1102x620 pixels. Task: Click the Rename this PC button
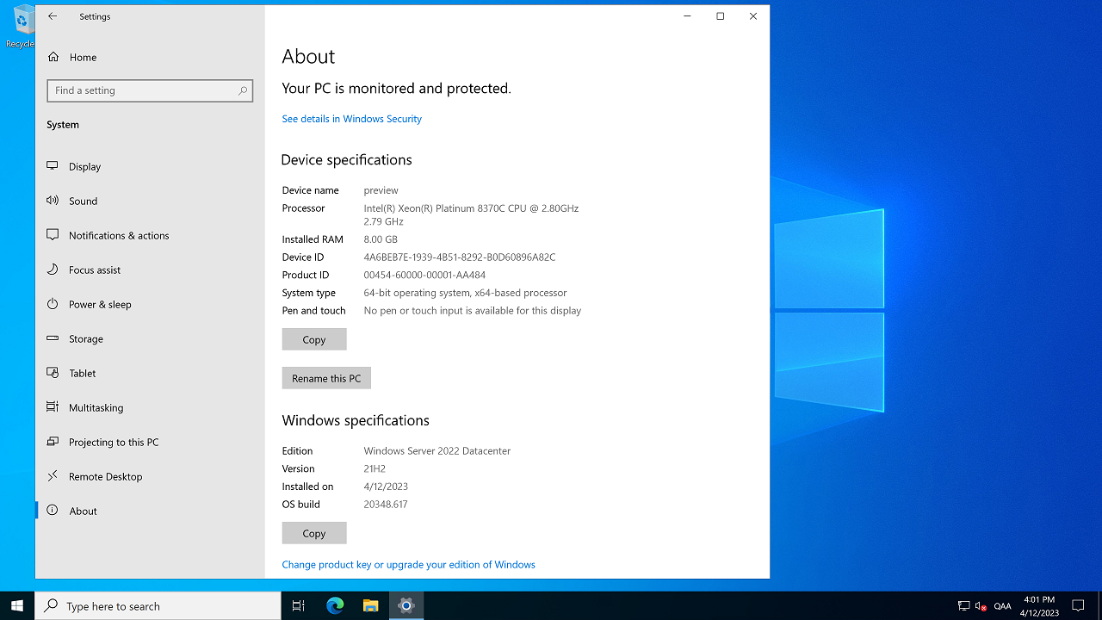326,378
